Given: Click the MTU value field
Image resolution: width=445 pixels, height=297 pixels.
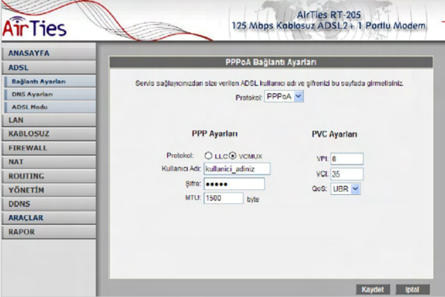Looking at the screenshot, I should (x=223, y=198).
